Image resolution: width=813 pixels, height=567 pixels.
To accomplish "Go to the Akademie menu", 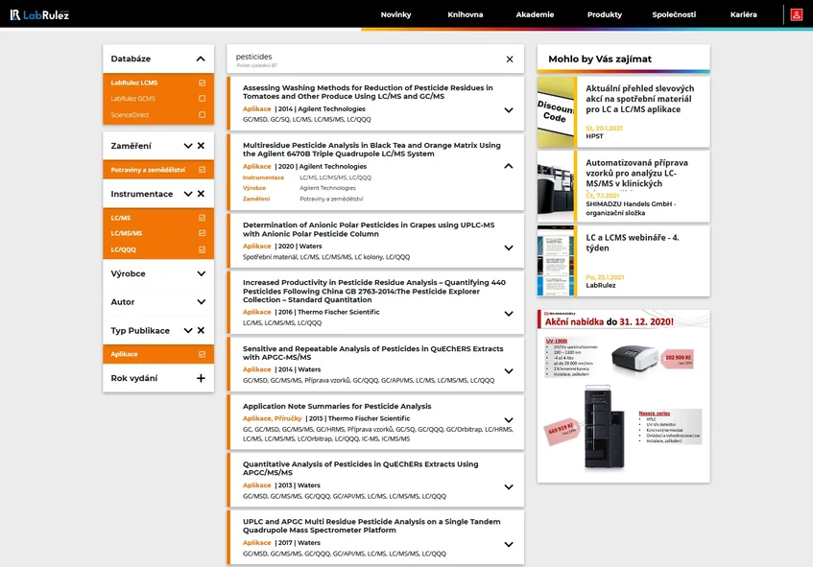I will pos(535,14).
